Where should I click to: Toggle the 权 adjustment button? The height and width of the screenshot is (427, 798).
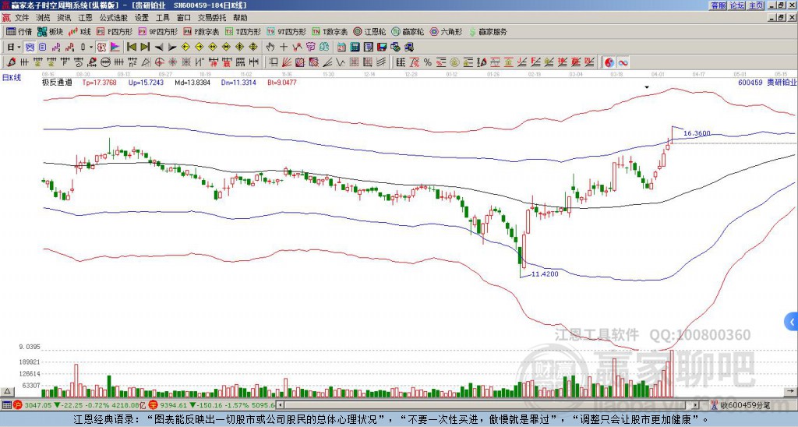point(101,48)
